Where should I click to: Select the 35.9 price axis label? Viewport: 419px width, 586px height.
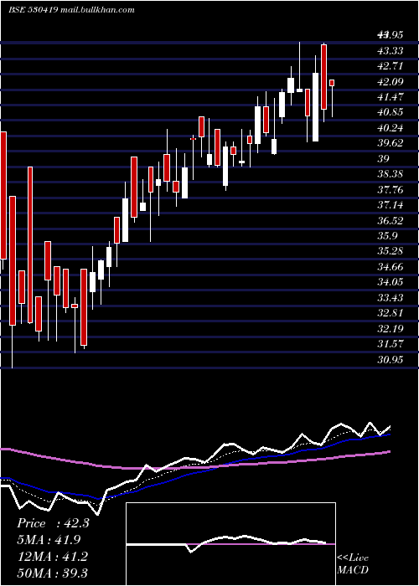tap(387, 236)
